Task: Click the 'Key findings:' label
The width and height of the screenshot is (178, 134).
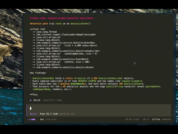Action: coord(38,73)
